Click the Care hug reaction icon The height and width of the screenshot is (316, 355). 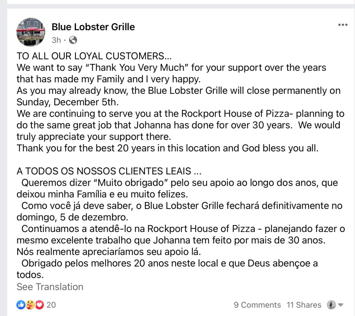click(31, 305)
